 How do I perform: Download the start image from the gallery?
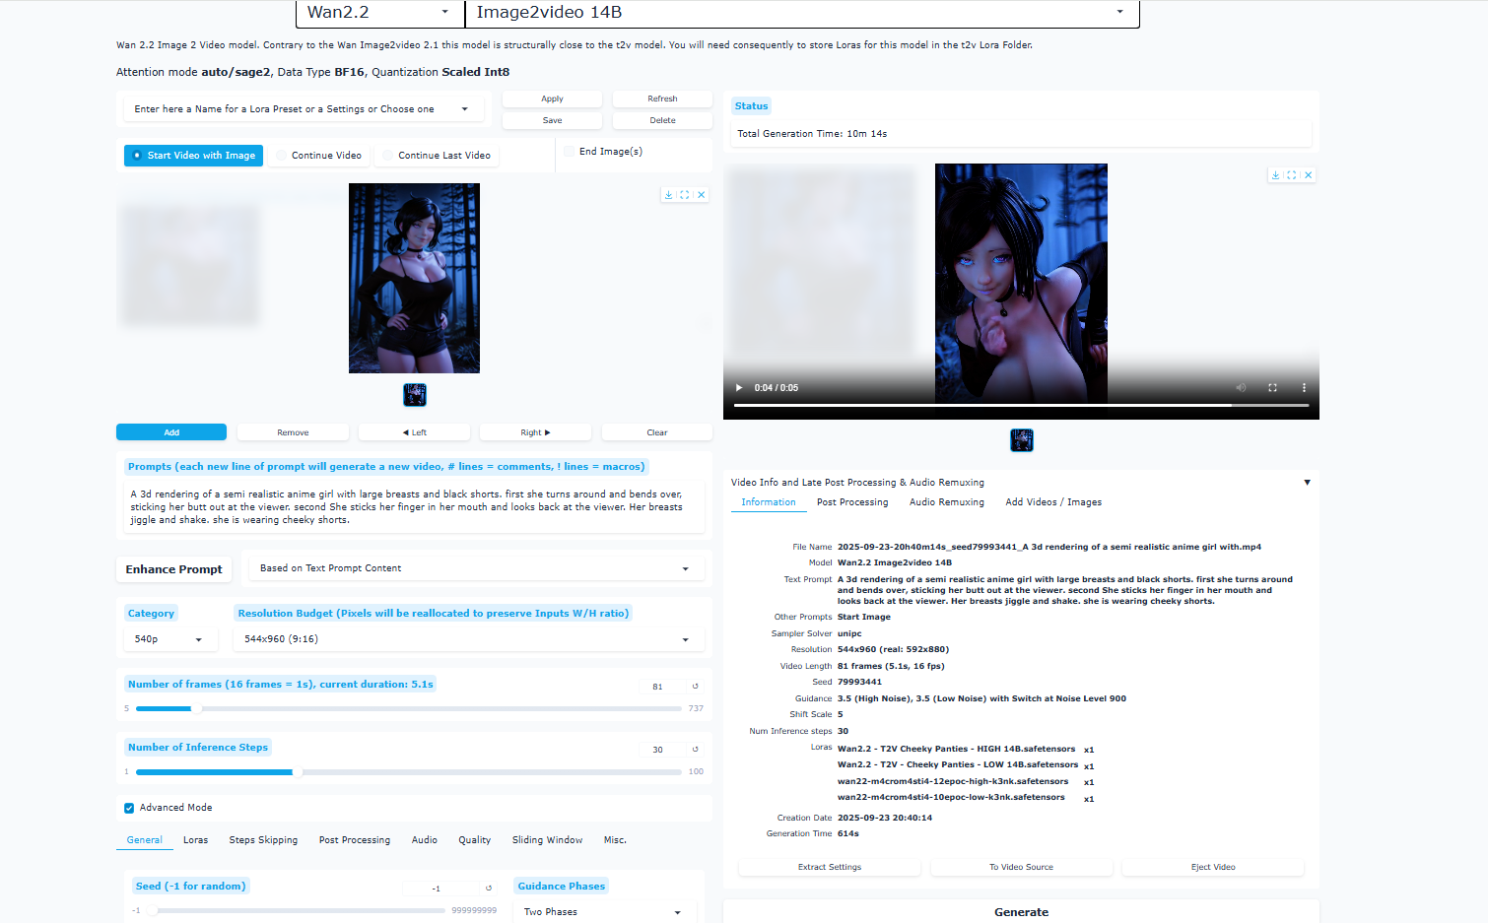pyautogui.click(x=669, y=195)
